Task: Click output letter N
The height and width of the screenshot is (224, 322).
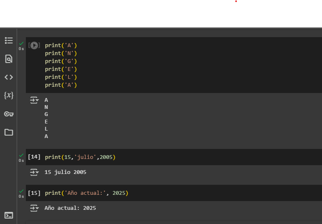Action: click(46, 107)
